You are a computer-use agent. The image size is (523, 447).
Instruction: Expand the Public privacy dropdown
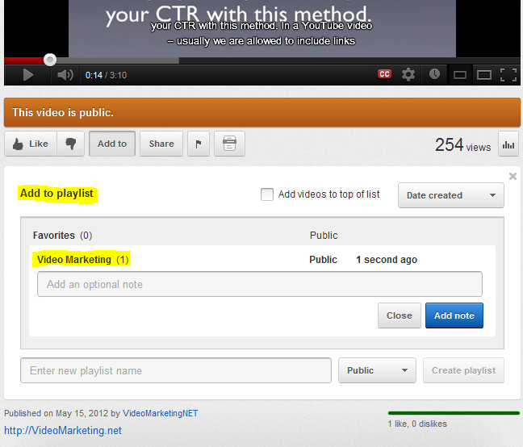tap(377, 370)
